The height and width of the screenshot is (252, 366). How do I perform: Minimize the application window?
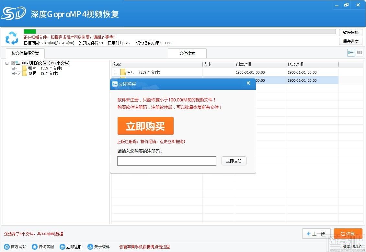click(337, 5)
